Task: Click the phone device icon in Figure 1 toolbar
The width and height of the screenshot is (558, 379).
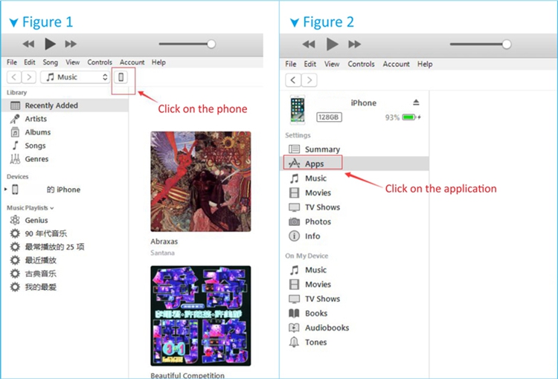Action: 121,77
